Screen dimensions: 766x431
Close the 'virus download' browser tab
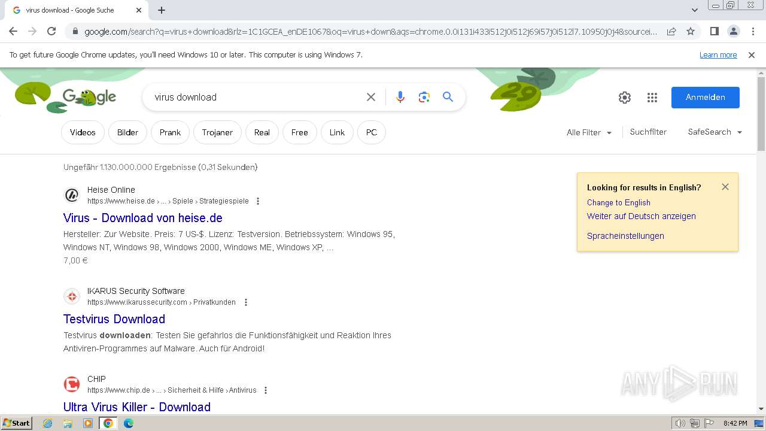coord(139,10)
